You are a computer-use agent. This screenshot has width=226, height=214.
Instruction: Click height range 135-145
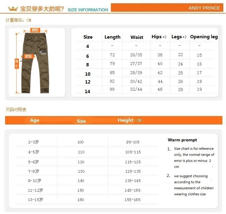click(x=133, y=181)
